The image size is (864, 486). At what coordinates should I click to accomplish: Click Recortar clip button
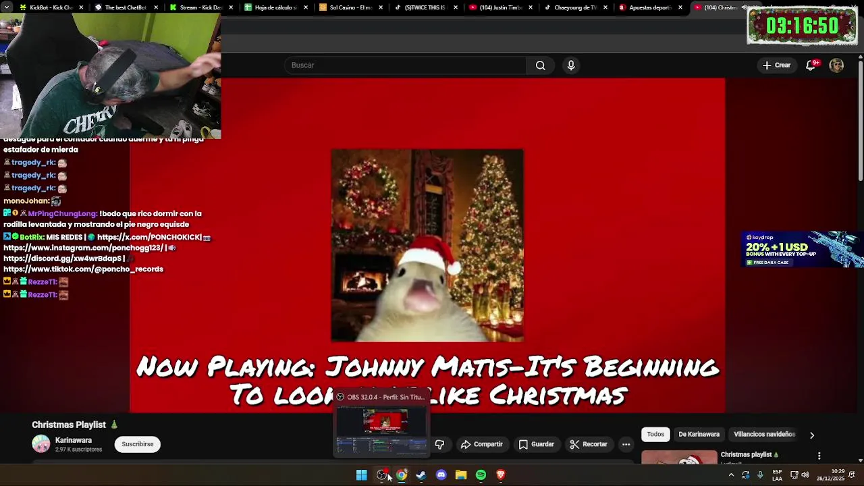[x=589, y=444]
